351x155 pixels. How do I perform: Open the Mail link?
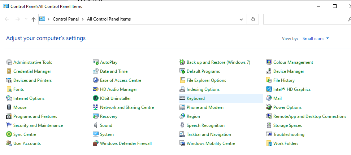click(277, 98)
